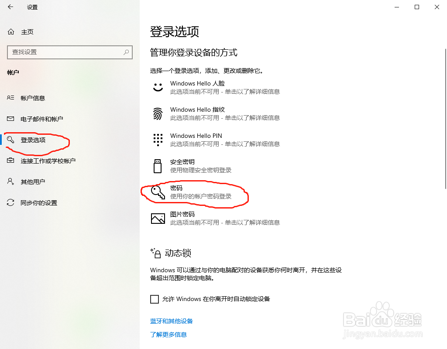Click the 登录选项 key icon in sidebar
Screen dimensions: 447x349
(x=10, y=139)
